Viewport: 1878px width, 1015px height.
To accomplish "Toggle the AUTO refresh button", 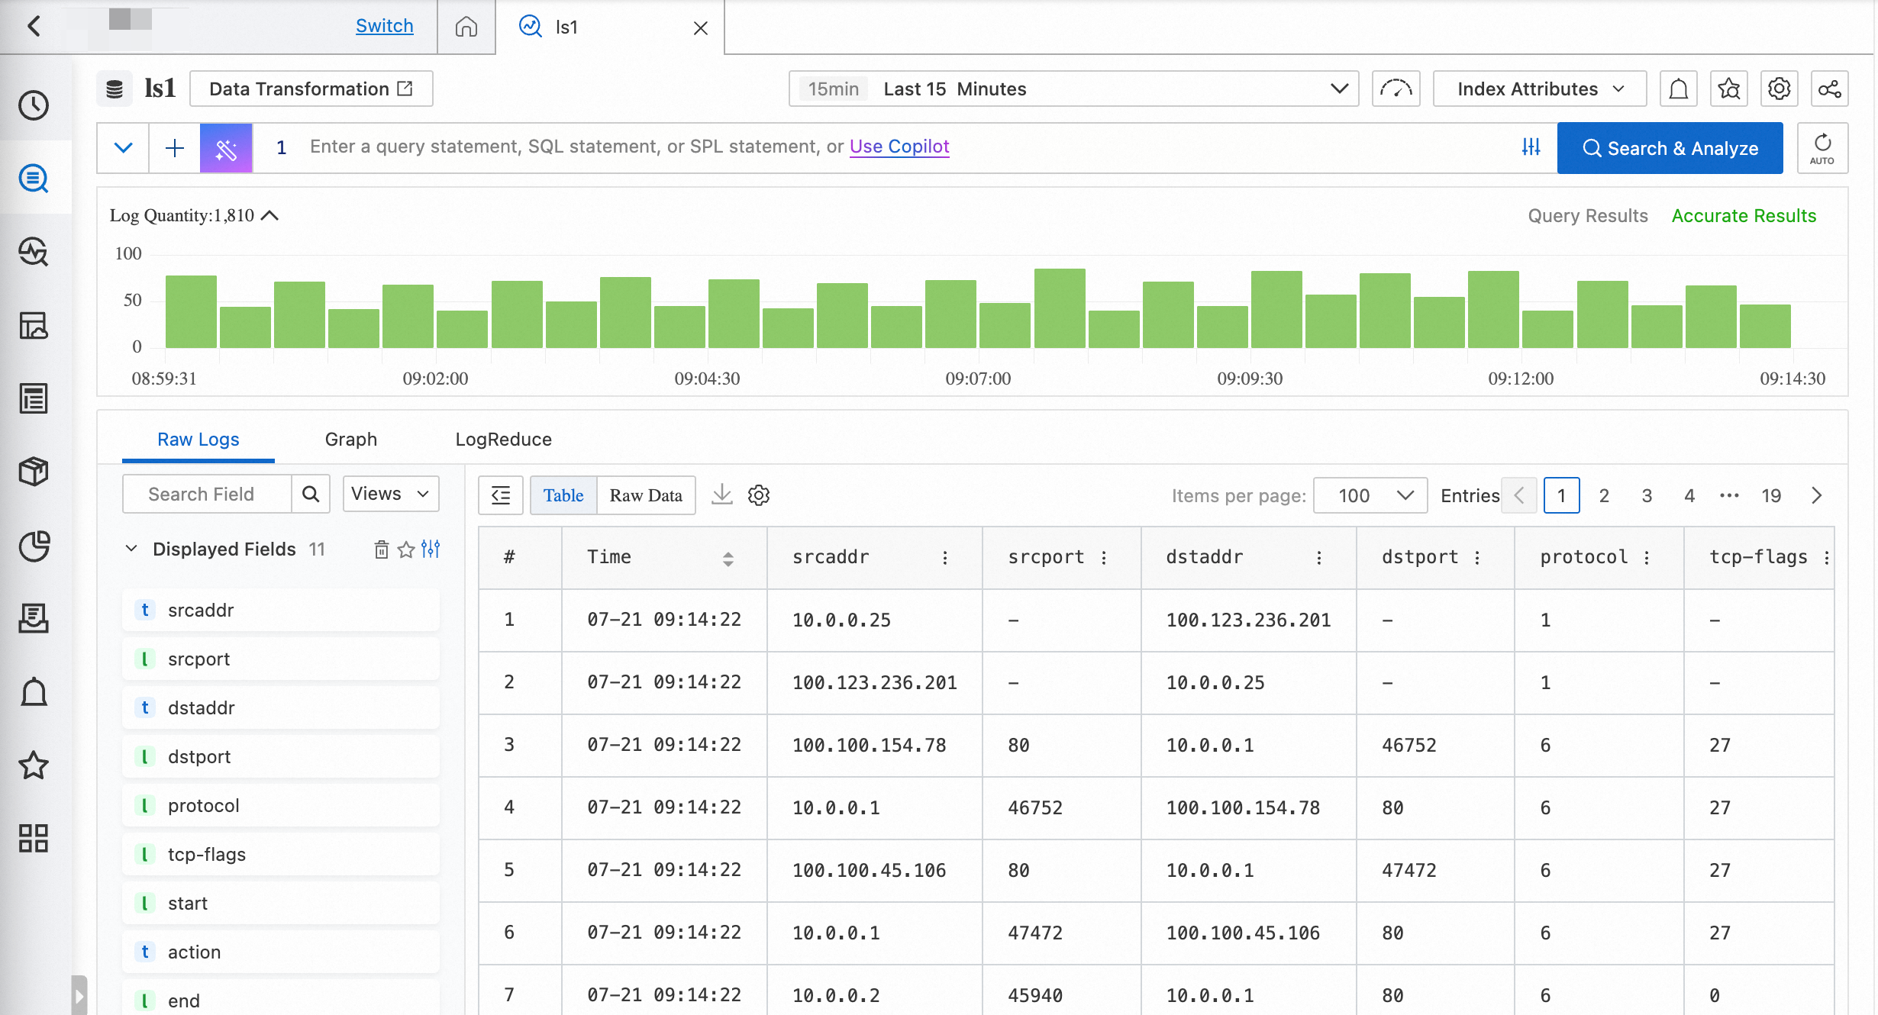I will 1822,148.
